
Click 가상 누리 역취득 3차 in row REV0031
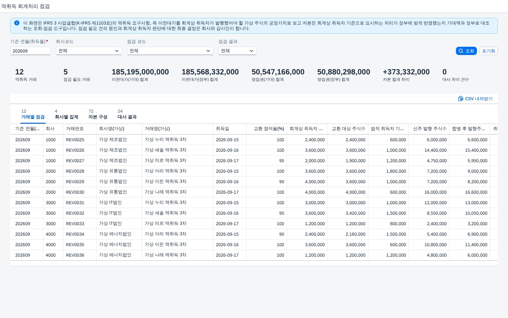pos(165,203)
